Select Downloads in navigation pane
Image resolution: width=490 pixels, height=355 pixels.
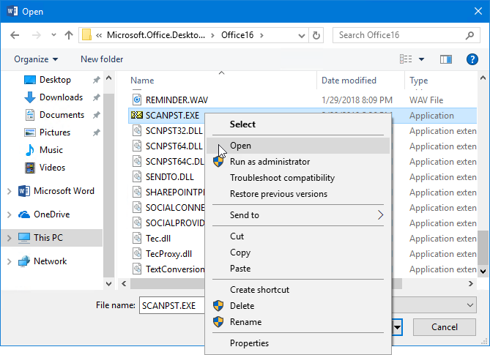61,97
